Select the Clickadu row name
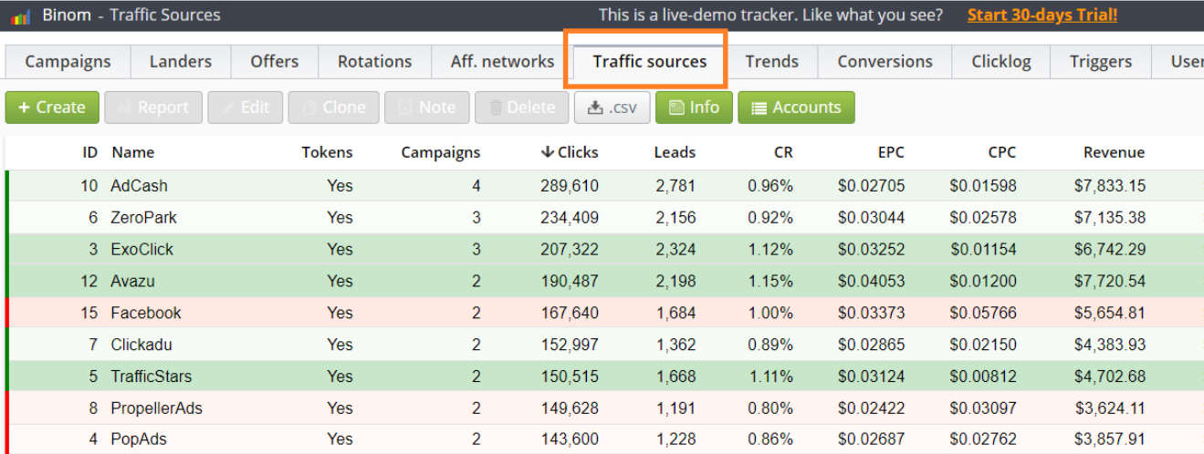The image size is (1204, 454). (141, 345)
